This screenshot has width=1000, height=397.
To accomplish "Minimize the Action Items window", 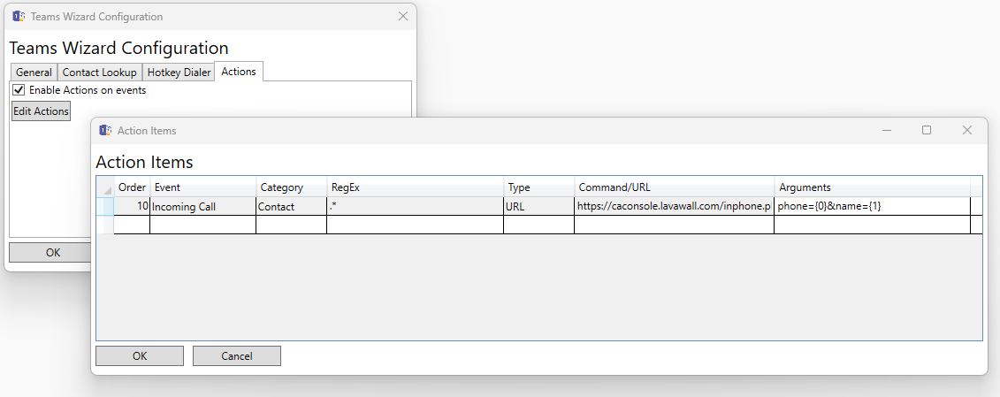I will click(x=886, y=130).
